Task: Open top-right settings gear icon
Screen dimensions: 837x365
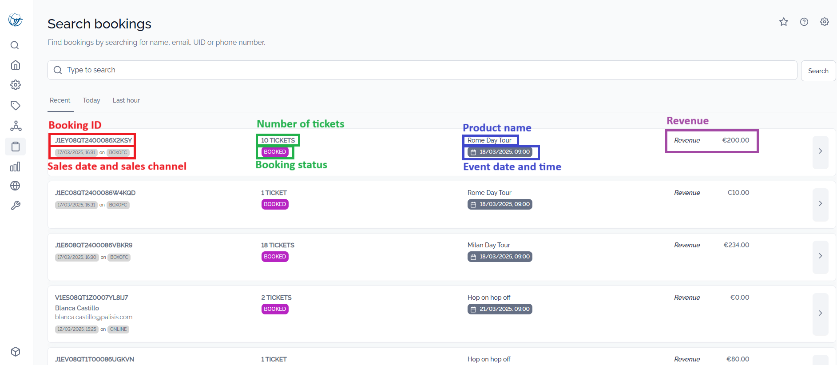Action: click(x=825, y=22)
